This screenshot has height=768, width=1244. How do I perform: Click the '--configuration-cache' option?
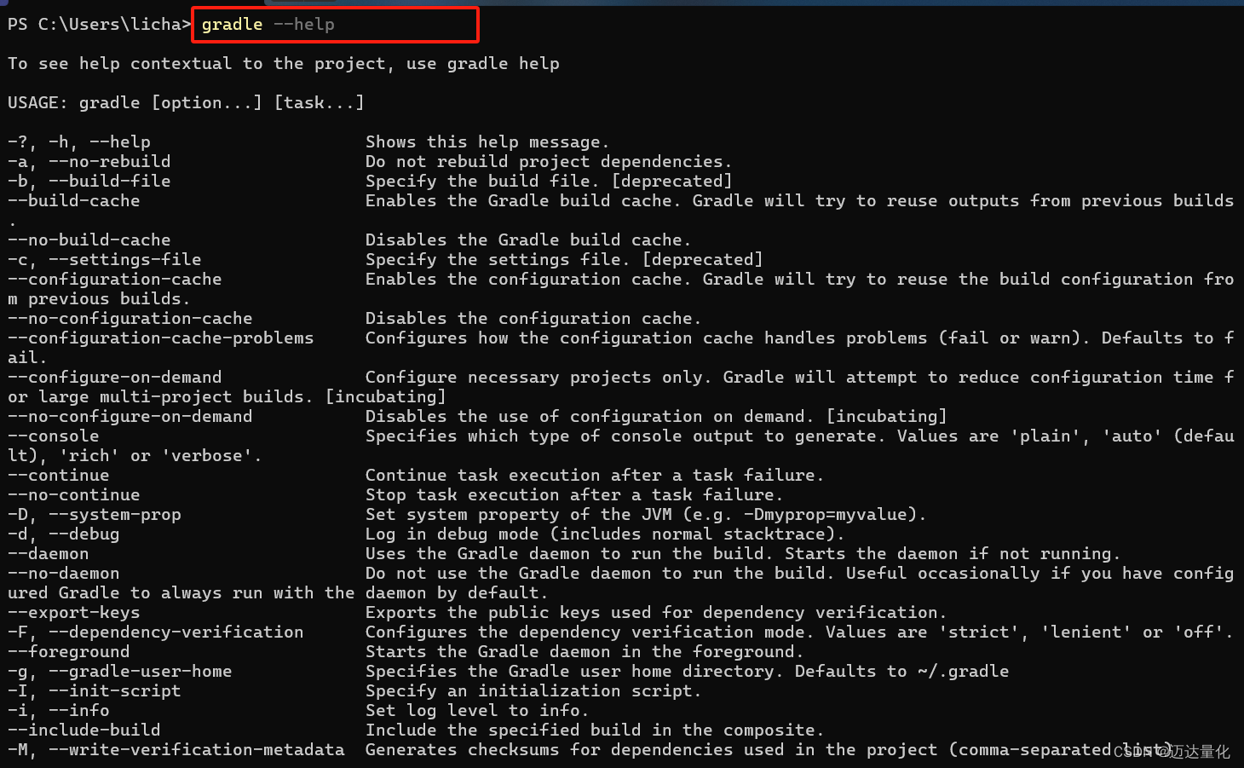(115, 280)
